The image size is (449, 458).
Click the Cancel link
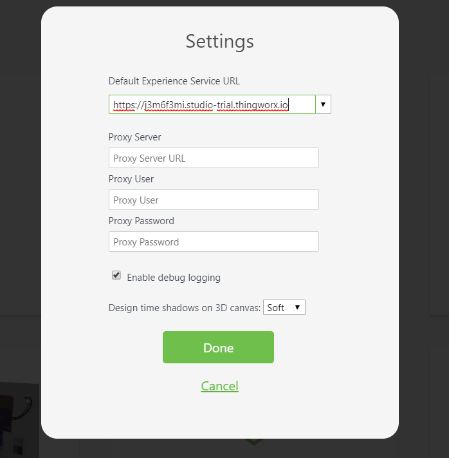pos(219,386)
